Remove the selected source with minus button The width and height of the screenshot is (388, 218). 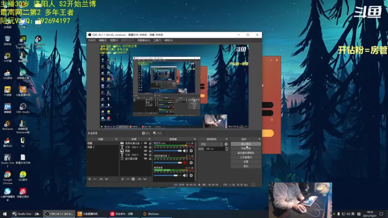(x=128, y=179)
